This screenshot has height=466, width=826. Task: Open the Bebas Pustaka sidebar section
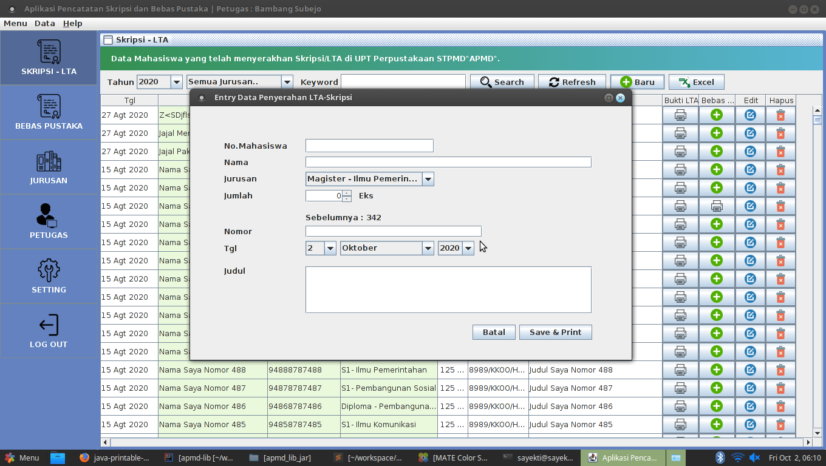[49, 112]
